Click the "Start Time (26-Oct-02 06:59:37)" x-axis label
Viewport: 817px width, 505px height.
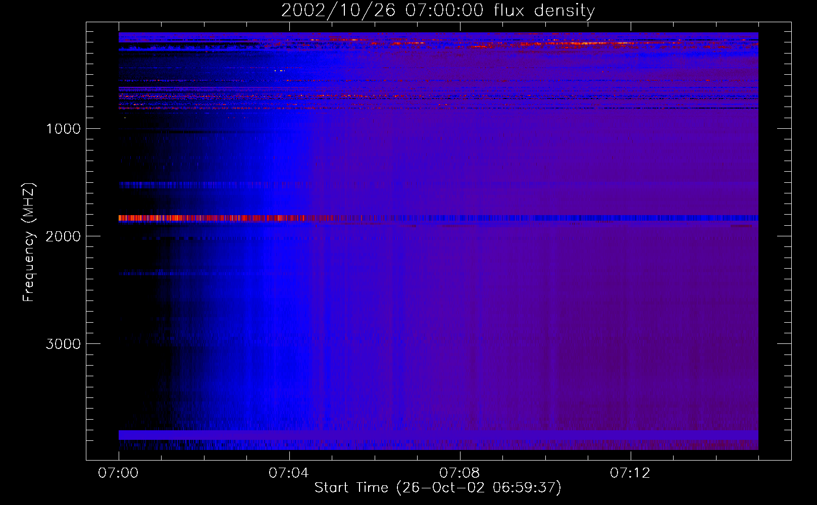(438, 488)
